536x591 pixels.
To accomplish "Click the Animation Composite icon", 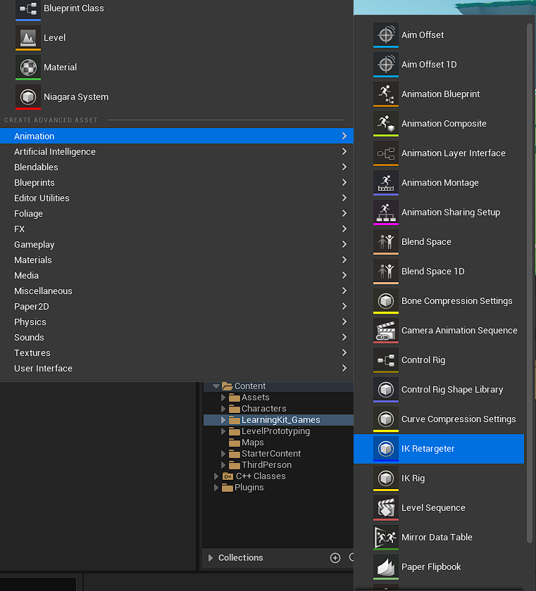I will [385, 124].
